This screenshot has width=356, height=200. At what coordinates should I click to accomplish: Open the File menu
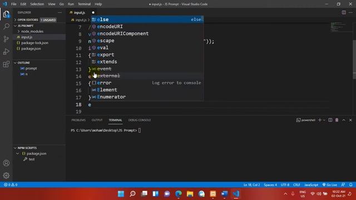point(13,4)
